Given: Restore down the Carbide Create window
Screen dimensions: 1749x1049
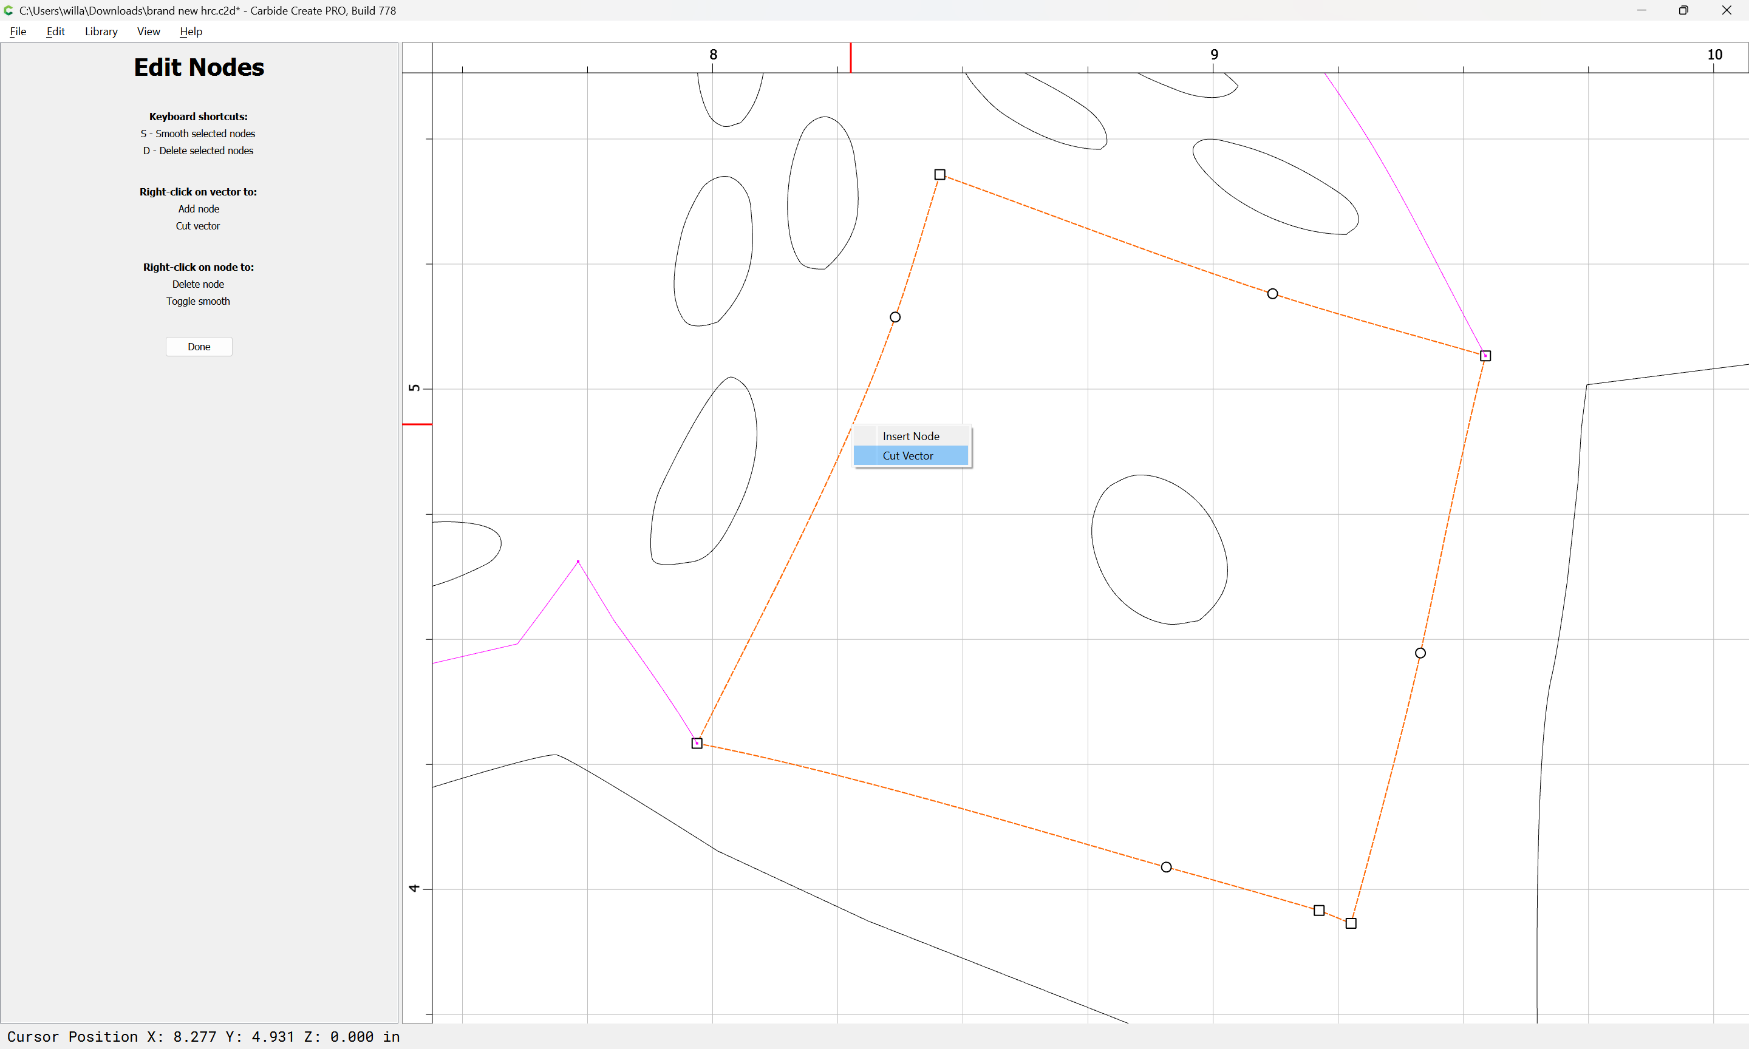Looking at the screenshot, I should pyautogui.click(x=1683, y=10).
